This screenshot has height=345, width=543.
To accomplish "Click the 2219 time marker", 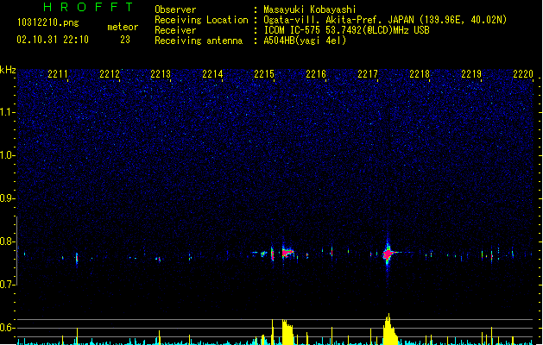I will (471, 74).
